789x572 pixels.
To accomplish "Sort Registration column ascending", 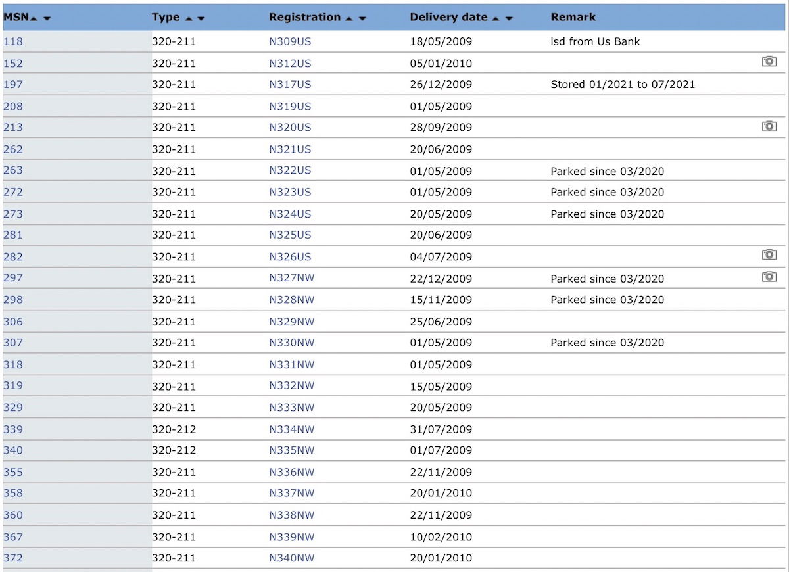I will 349,18.
